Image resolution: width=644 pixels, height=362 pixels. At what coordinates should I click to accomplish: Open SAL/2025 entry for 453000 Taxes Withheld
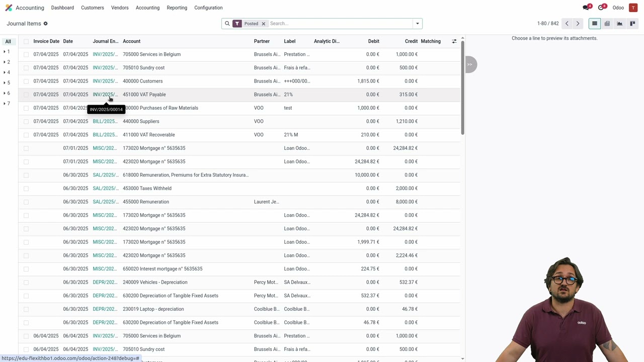click(105, 189)
